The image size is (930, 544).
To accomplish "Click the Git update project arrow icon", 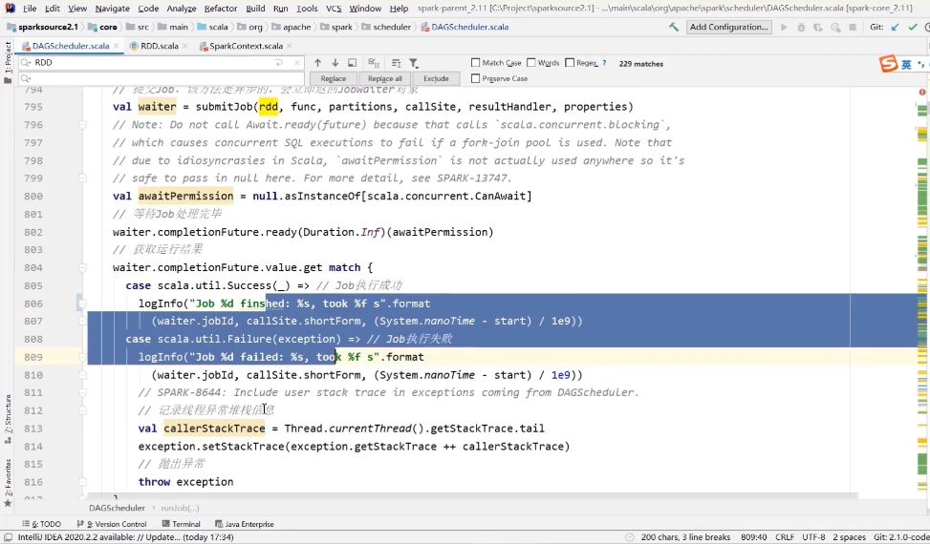I will [x=896, y=27].
